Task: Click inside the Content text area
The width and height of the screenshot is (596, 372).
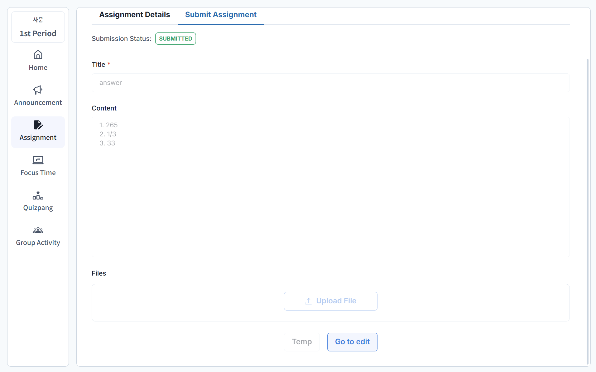Action: point(330,187)
